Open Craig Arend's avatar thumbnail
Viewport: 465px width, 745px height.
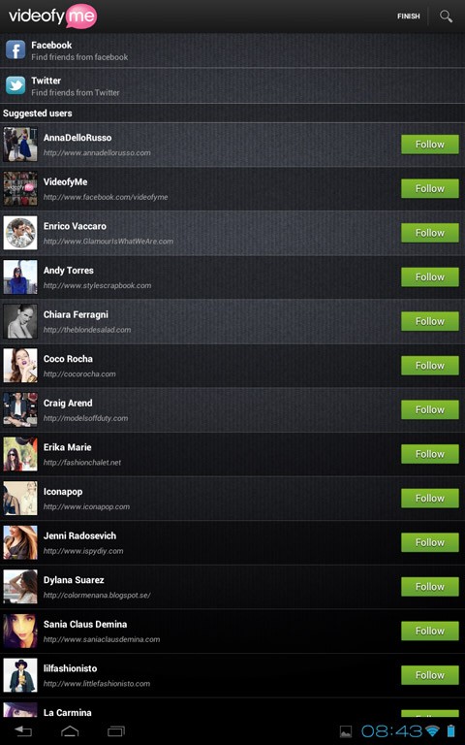(20, 409)
